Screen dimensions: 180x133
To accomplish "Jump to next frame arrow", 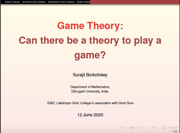I will (135, 128).
